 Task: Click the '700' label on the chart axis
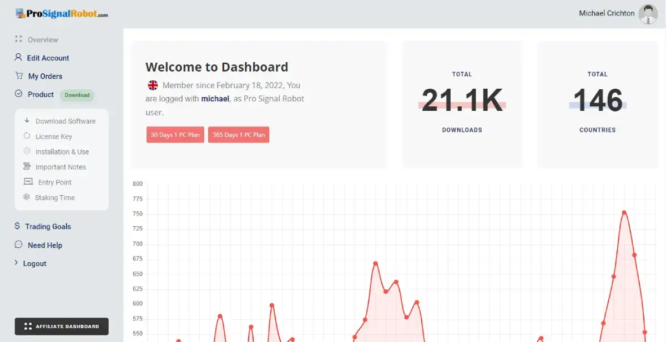[138, 244]
